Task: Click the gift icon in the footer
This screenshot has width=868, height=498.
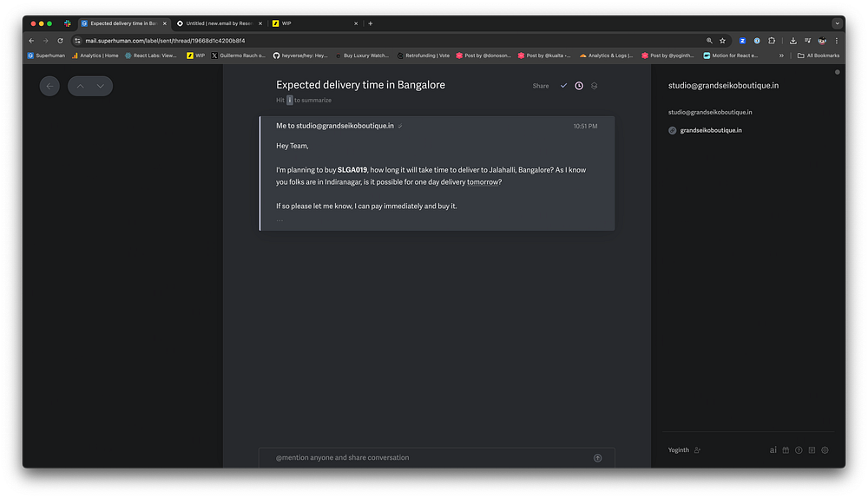Action: coord(786,450)
